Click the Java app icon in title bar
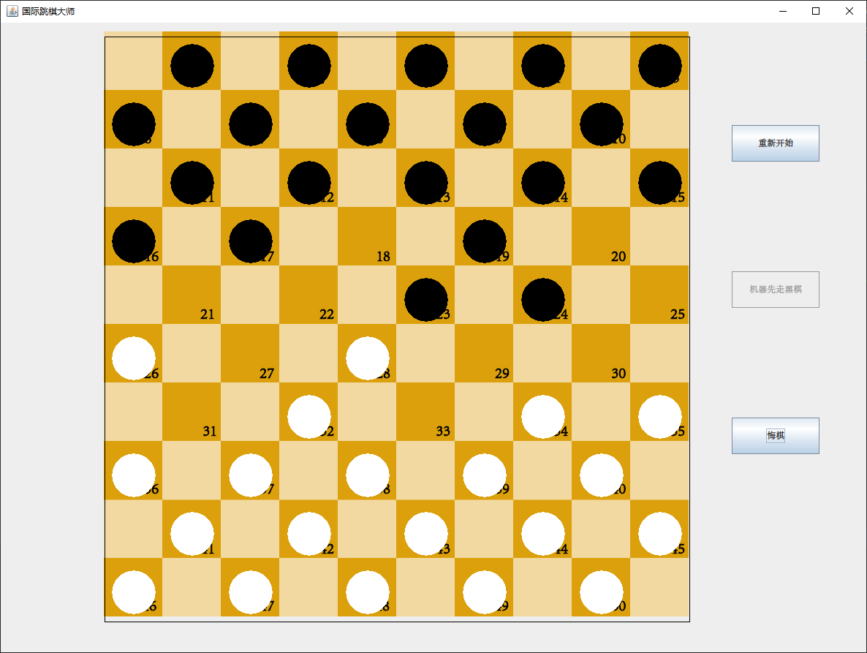The image size is (867, 653). (x=12, y=11)
